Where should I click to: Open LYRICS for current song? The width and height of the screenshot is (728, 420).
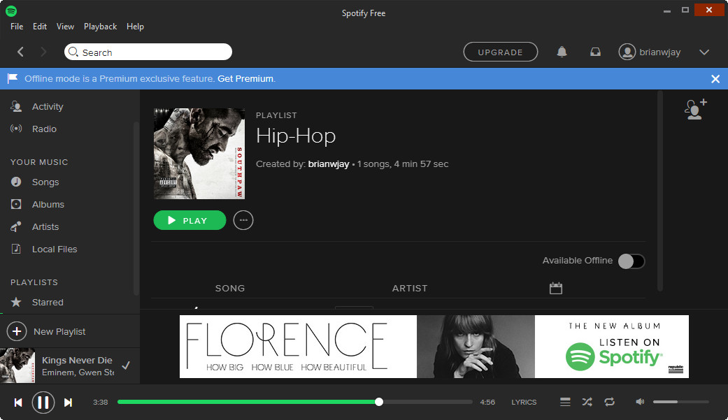(524, 402)
